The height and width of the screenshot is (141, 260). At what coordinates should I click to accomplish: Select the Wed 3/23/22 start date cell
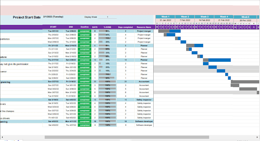(x=53, y=107)
